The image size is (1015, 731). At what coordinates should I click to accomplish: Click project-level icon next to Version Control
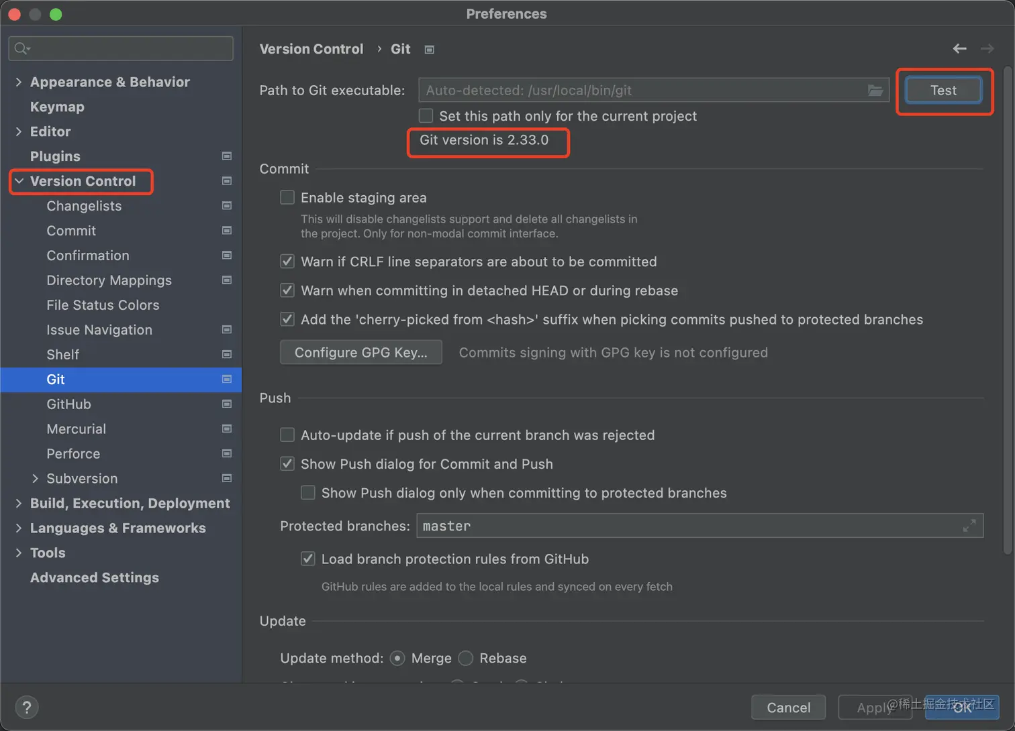(x=227, y=181)
